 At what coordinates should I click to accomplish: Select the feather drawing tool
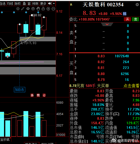23,9
